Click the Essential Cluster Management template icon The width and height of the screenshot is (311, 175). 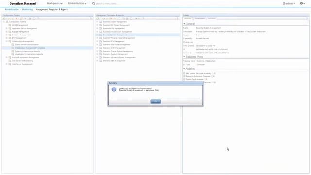pyautogui.click(x=101, y=22)
